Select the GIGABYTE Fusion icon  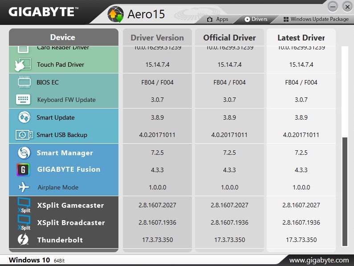23,169
